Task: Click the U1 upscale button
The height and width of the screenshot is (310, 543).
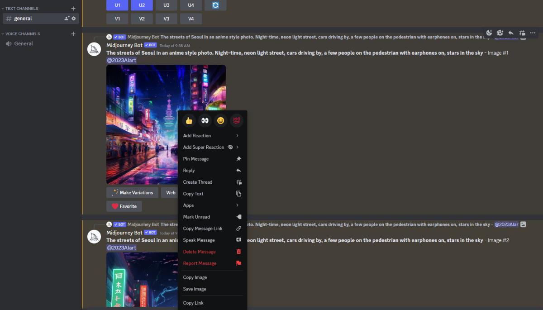Action: click(x=118, y=5)
